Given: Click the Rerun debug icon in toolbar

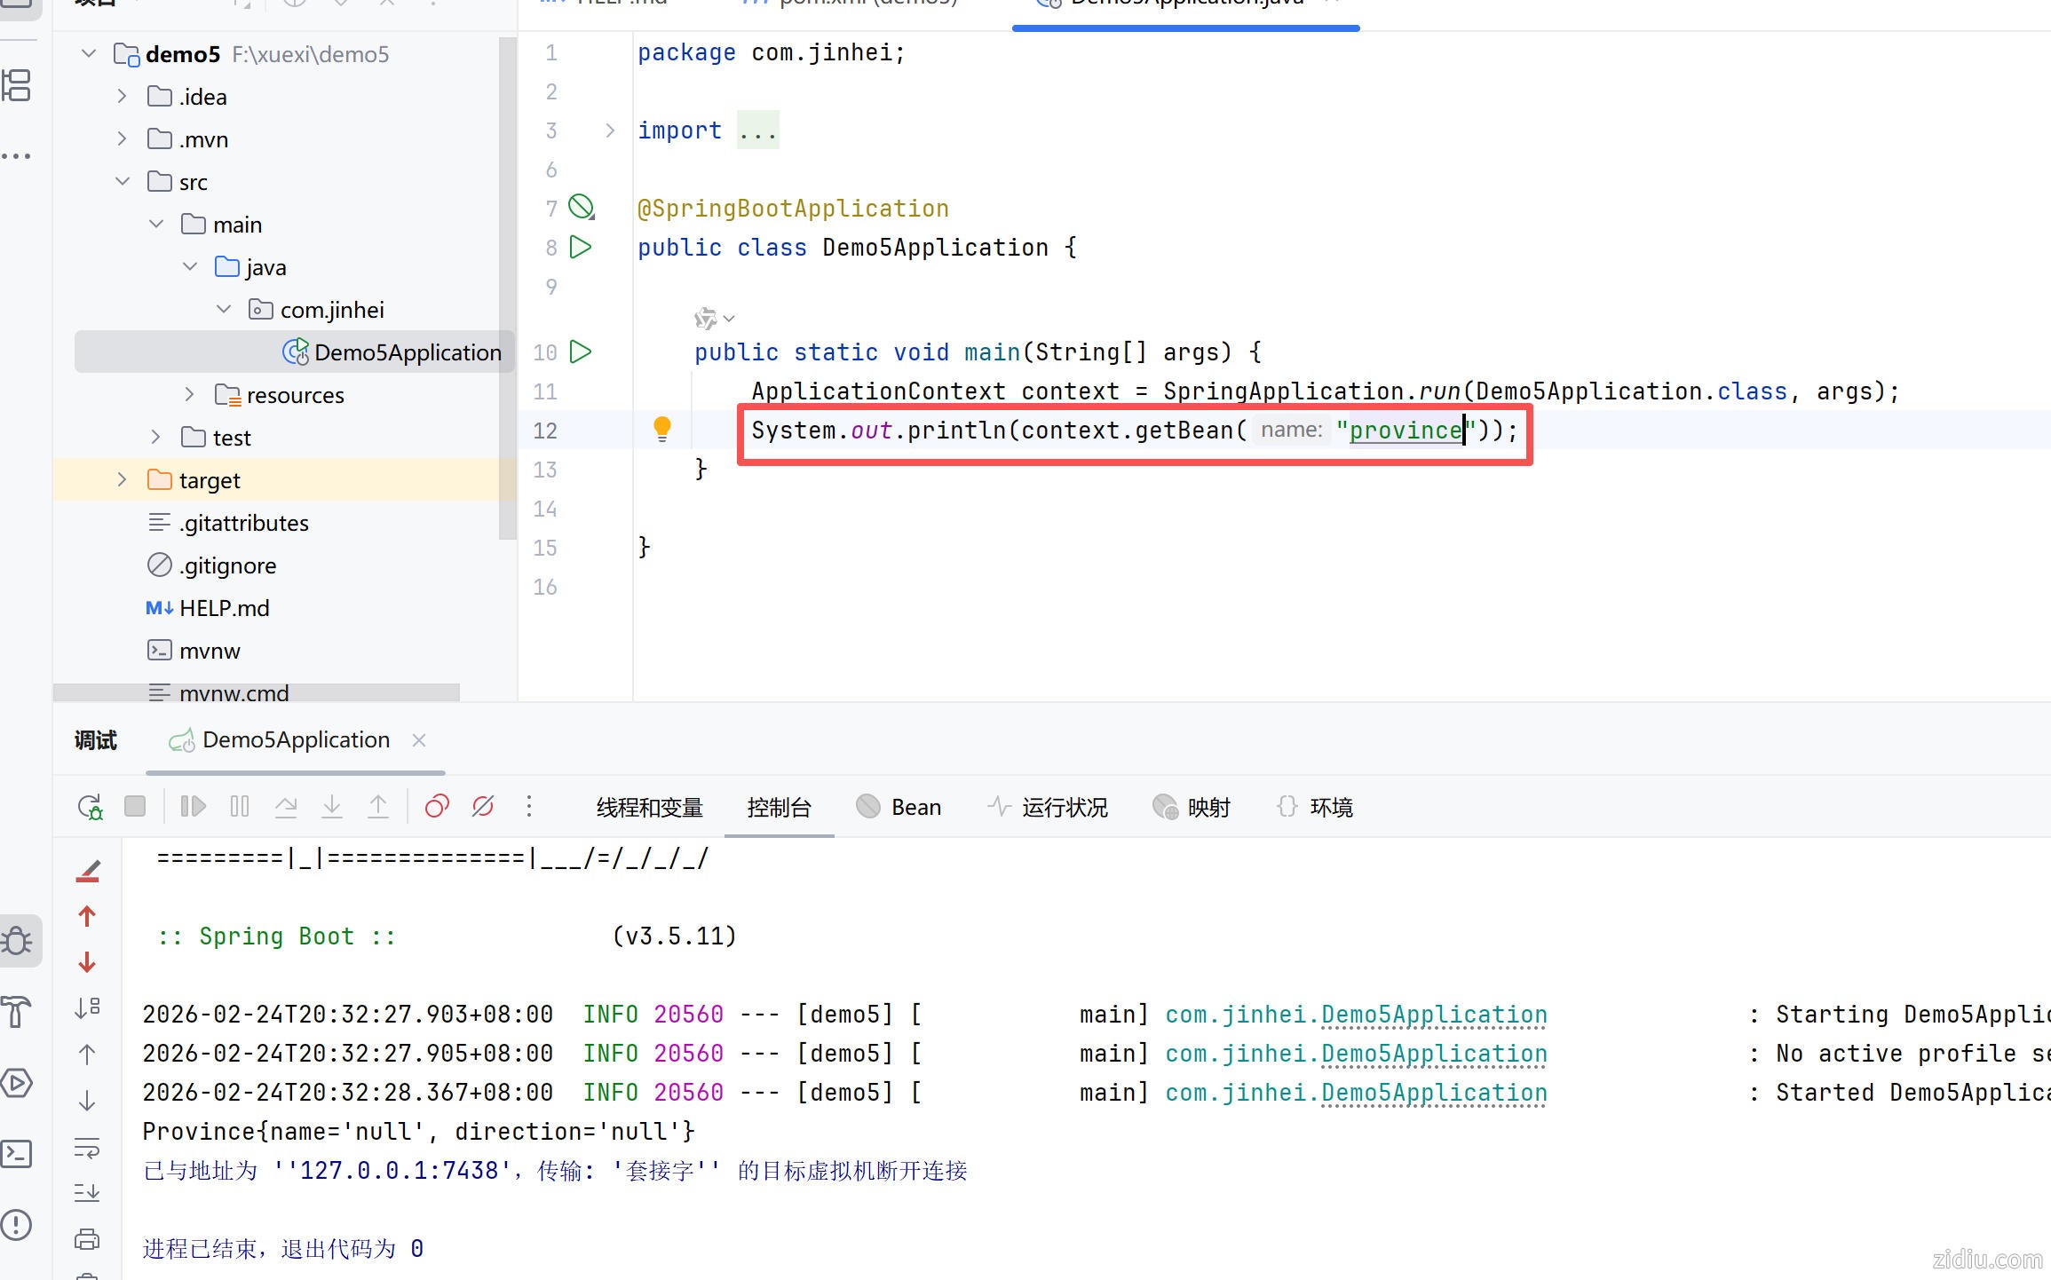Looking at the screenshot, I should click(x=90, y=806).
